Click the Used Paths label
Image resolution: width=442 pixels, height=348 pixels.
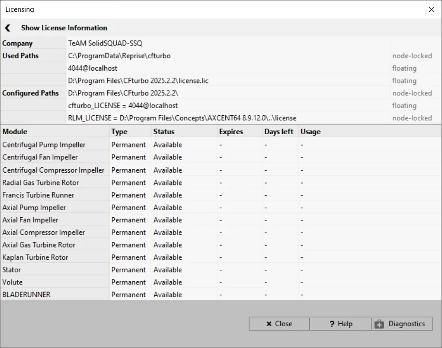coord(20,56)
